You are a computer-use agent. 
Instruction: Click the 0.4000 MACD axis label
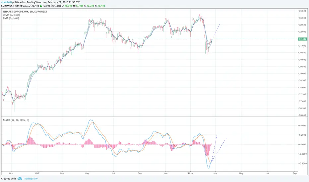click(x=302, y=125)
